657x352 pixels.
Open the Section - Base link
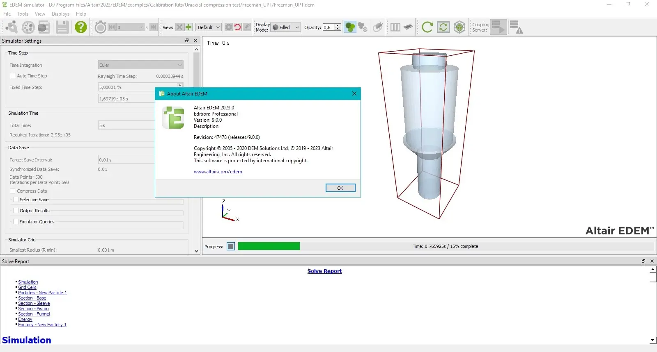pyautogui.click(x=32, y=298)
